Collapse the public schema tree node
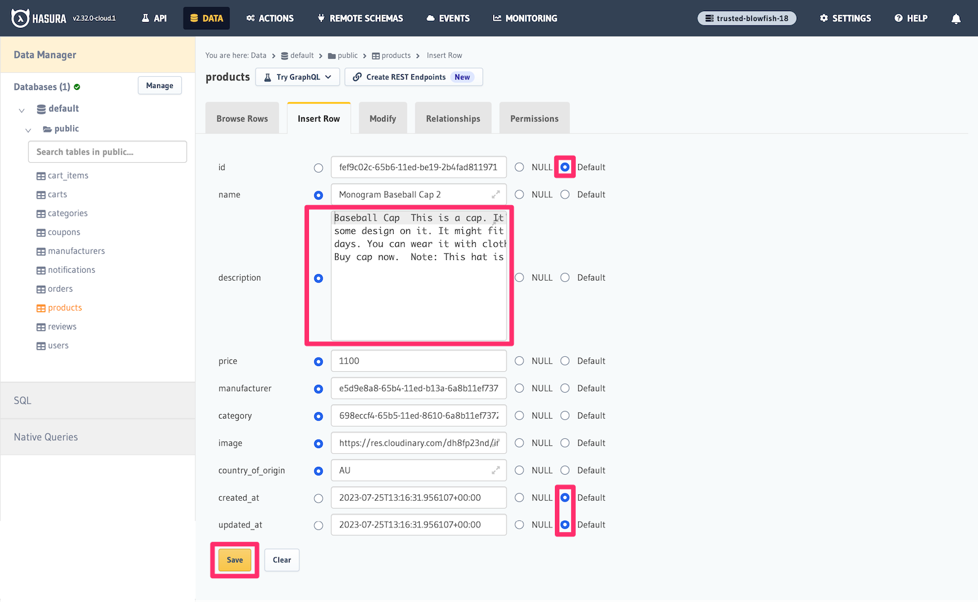 28,130
